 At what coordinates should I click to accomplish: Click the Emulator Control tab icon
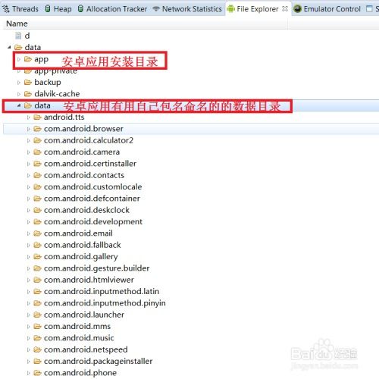pyautogui.click(x=298, y=9)
